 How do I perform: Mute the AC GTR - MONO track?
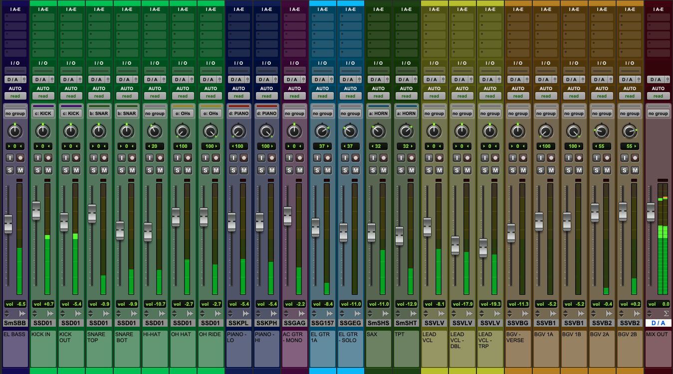click(300, 170)
